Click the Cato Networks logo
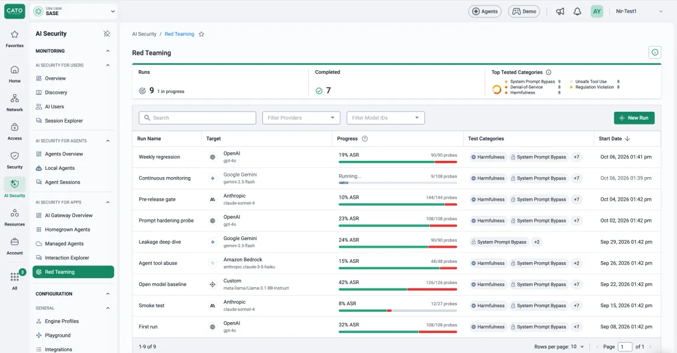 pyautogui.click(x=15, y=11)
